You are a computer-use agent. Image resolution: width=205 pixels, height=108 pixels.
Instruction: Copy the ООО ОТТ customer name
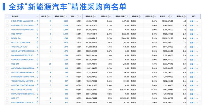point(38,64)
